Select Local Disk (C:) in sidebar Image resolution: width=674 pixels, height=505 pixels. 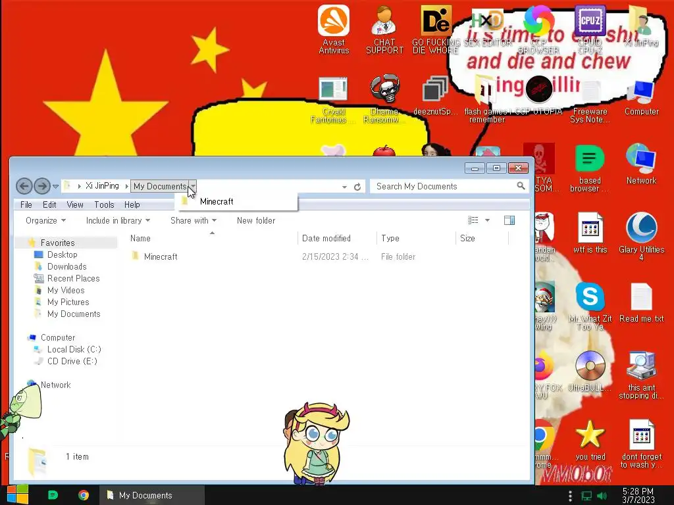[x=74, y=349]
